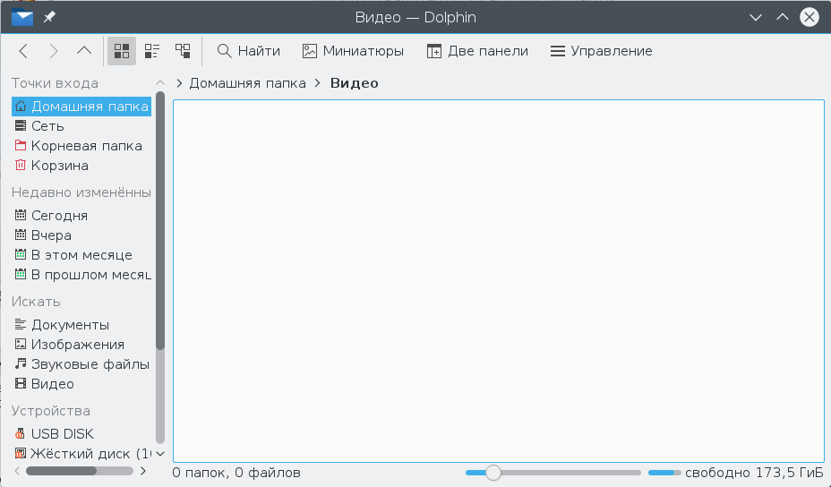Collapse the Точки входа panel arrow
The height and width of the screenshot is (487, 831).
pos(160,83)
